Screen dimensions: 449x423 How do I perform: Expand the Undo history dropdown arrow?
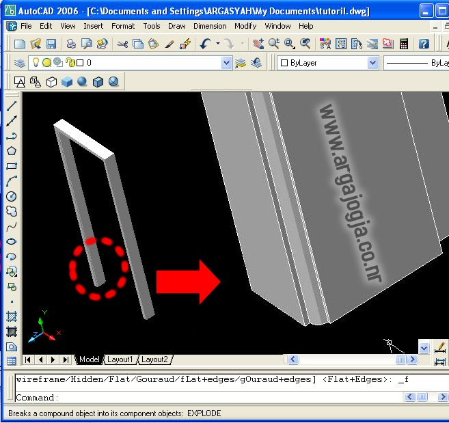pos(218,44)
